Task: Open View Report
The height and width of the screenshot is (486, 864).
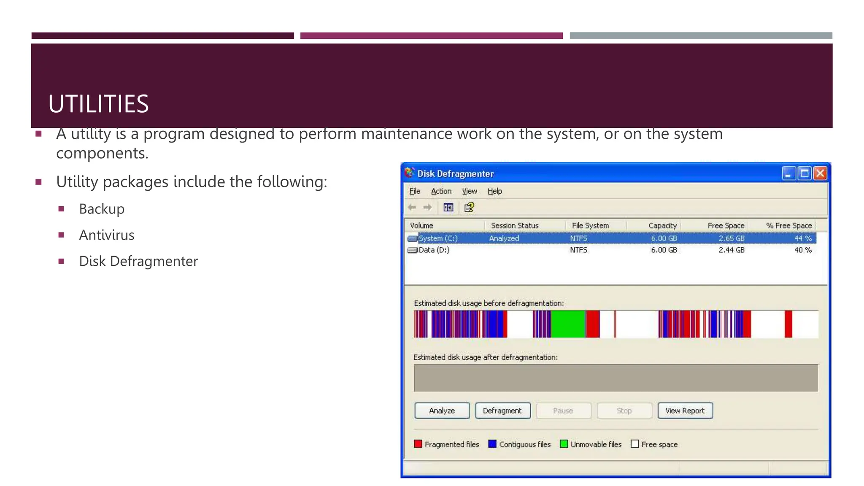Action: pyautogui.click(x=685, y=410)
